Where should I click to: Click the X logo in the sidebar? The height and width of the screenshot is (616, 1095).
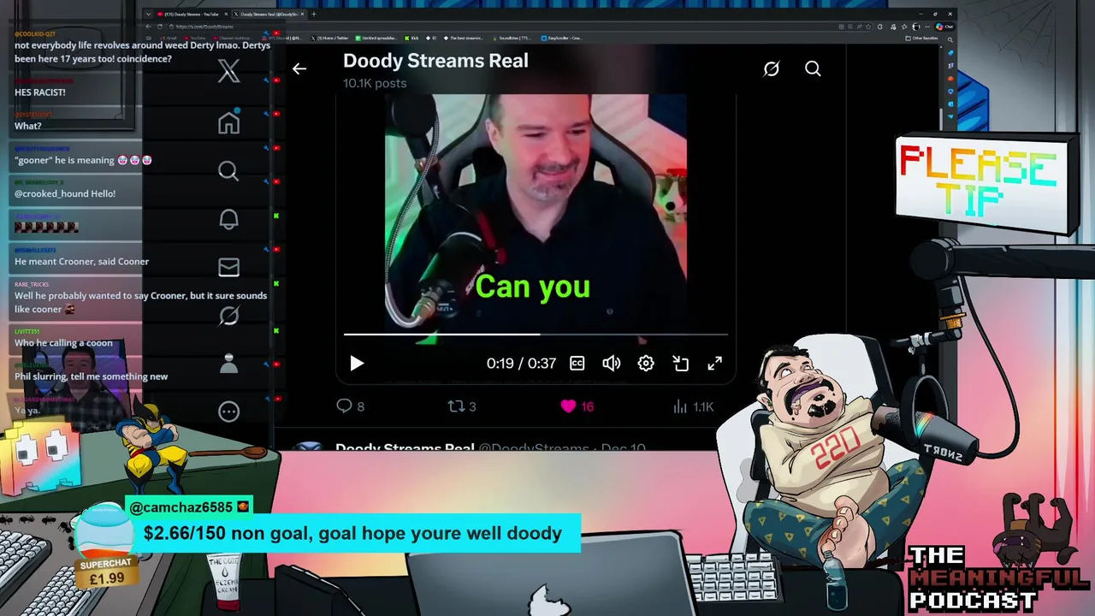pos(228,71)
